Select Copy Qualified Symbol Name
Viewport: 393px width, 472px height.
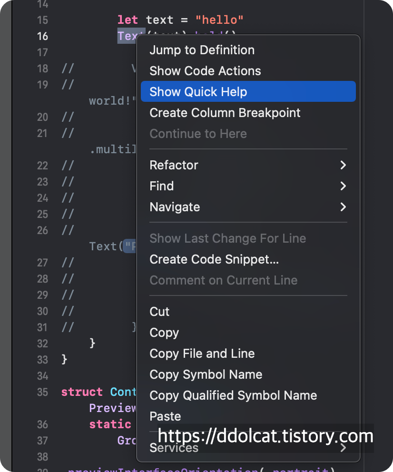pos(233,395)
